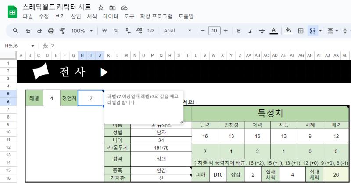Image resolution: width=351 pixels, height=184 pixels.
Task: Open the borders menu
Action: (301, 31)
